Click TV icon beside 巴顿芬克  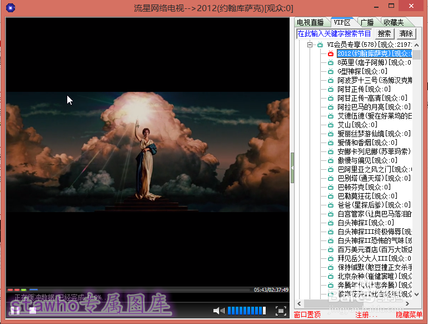(331, 187)
